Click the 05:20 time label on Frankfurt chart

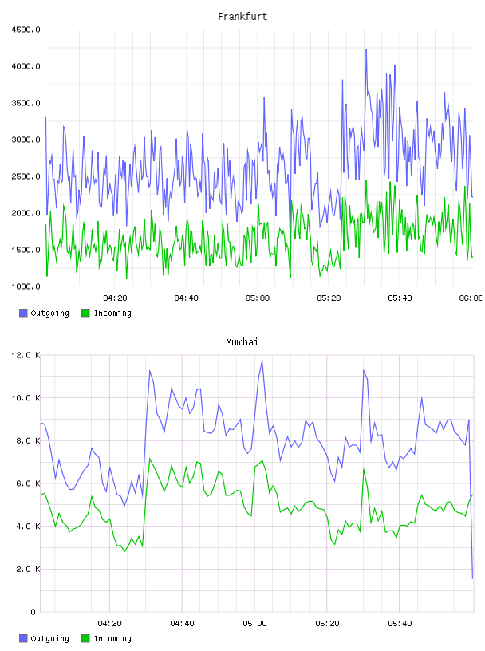[329, 298]
